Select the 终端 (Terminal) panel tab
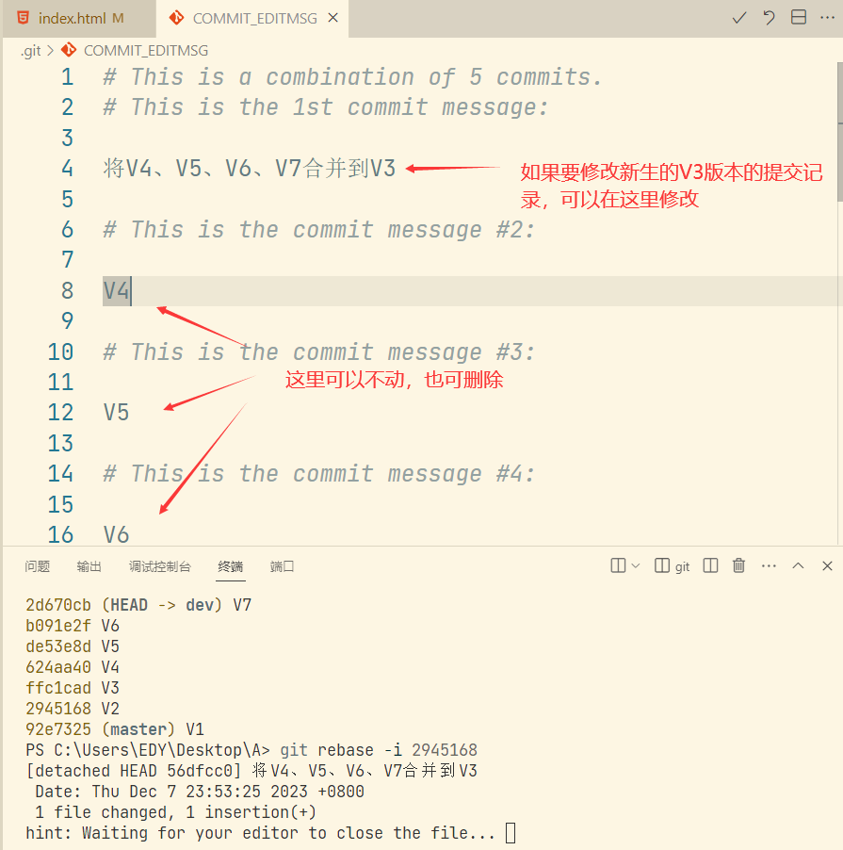Viewport: 843px width, 850px height. pyautogui.click(x=230, y=566)
